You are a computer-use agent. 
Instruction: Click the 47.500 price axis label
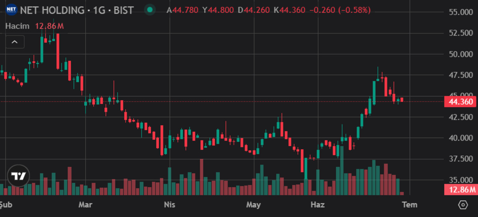coord(461,75)
